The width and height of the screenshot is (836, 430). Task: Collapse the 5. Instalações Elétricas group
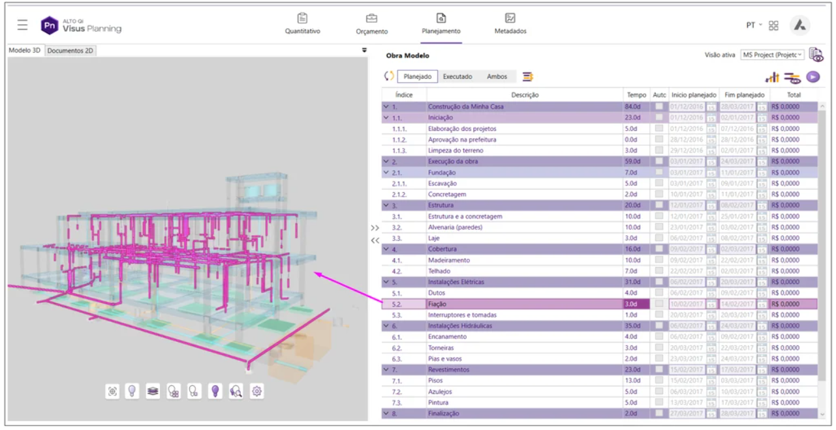(386, 282)
